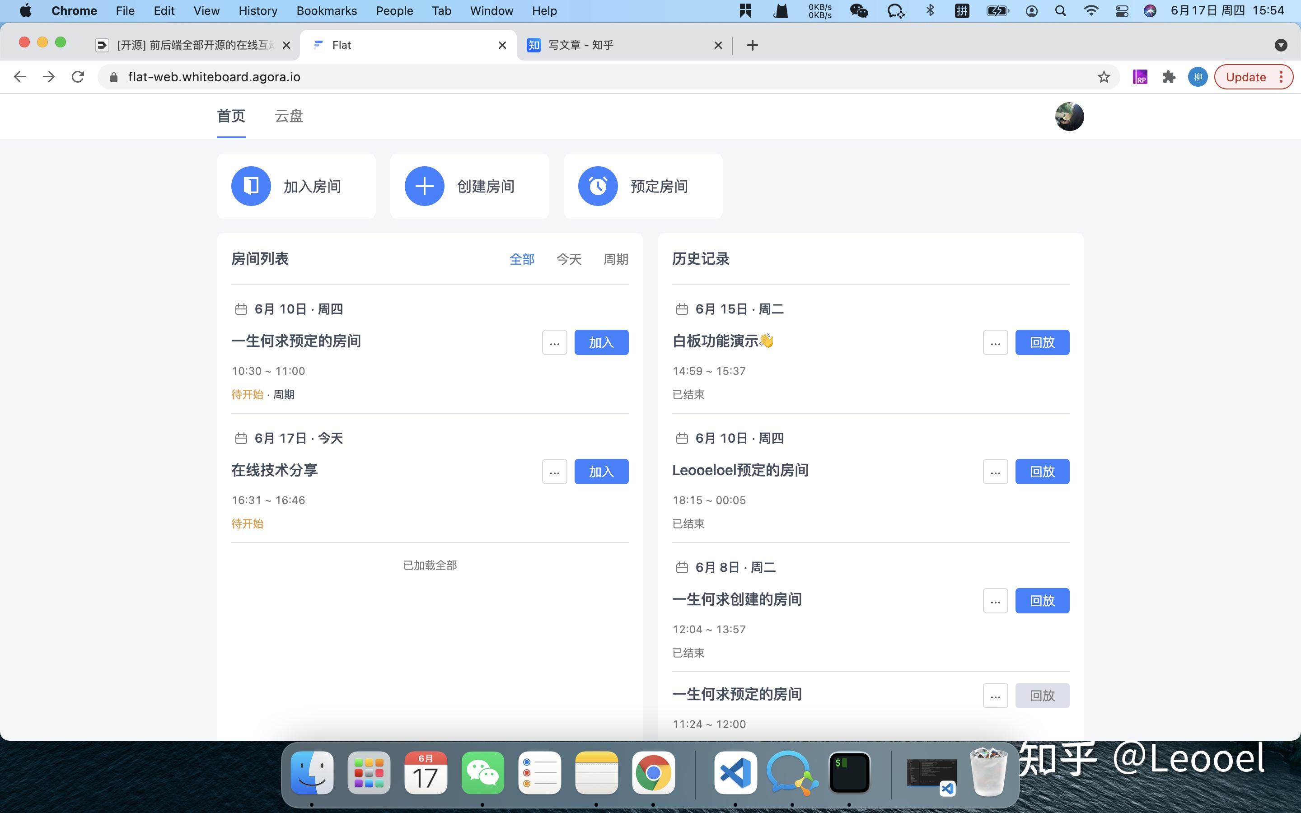The image size is (1301, 813).
Task: Switch to the 云盘 tab
Action: coord(288,116)
